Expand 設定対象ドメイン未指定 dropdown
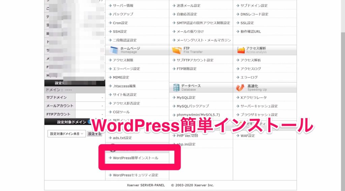This screenshot has height=191, width=345. tap(67, 134)
